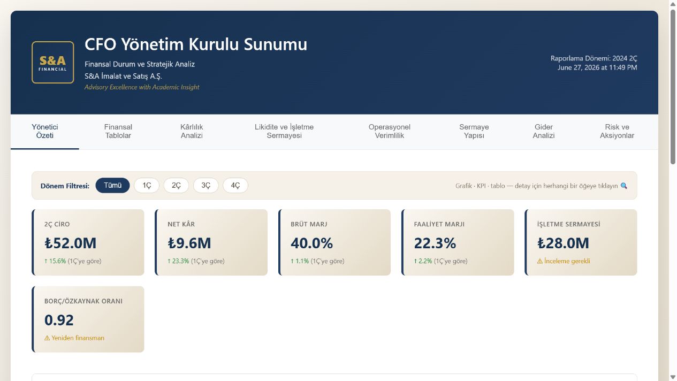
Task: Click the Dönem Filtresi label
Action: [x=65, y=186]
